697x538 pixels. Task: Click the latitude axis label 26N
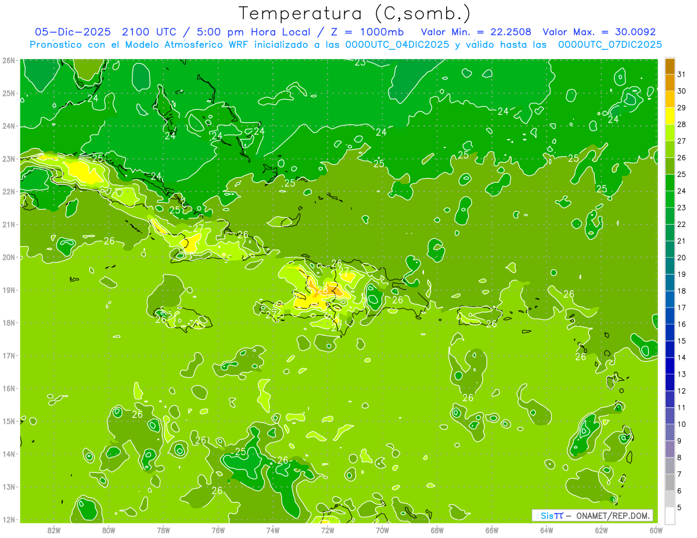[x=9, y=60]
